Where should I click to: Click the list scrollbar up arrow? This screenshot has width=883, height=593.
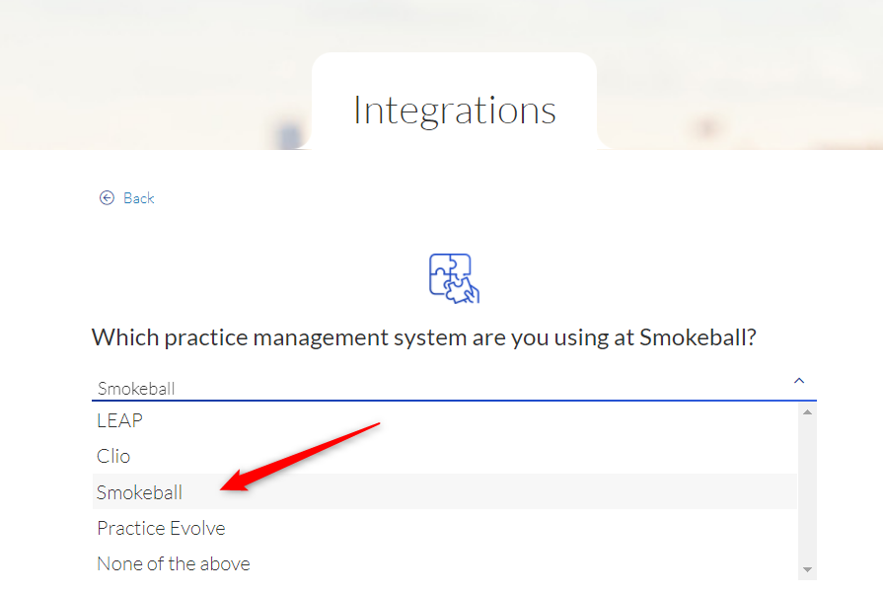click(x=807, y=412)
